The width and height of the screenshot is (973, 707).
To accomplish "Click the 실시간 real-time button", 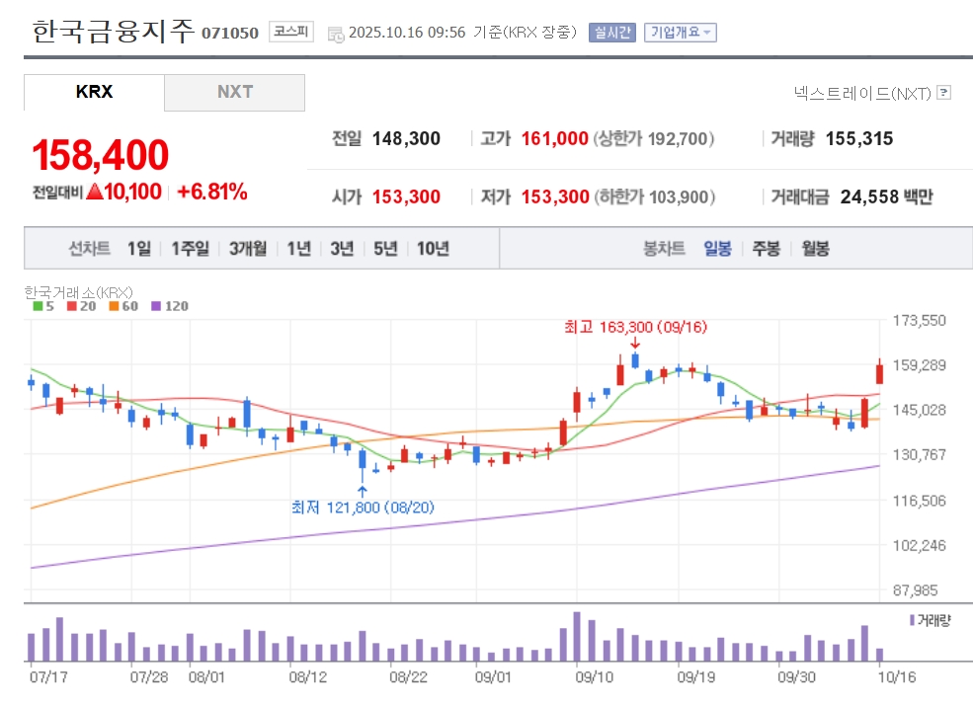I will (611, 33).
